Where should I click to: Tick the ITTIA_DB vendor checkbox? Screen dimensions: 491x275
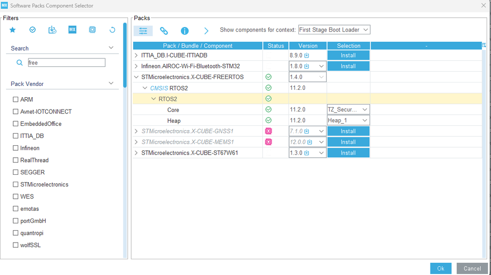[15, 136]
